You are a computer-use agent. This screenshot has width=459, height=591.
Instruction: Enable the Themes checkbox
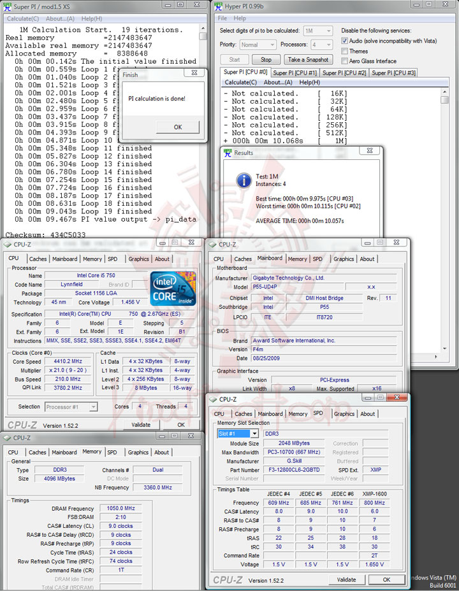point(344,51)
